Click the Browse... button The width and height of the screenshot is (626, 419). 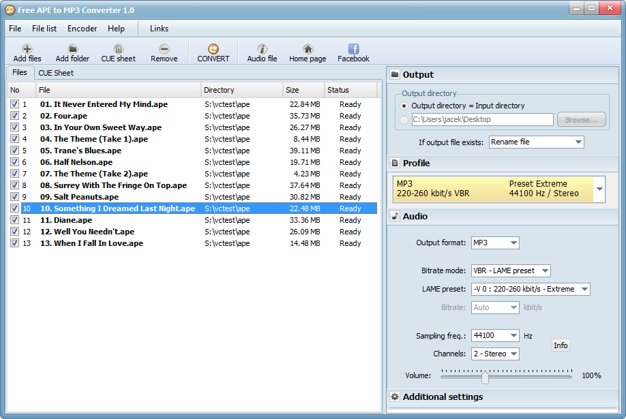581,120
